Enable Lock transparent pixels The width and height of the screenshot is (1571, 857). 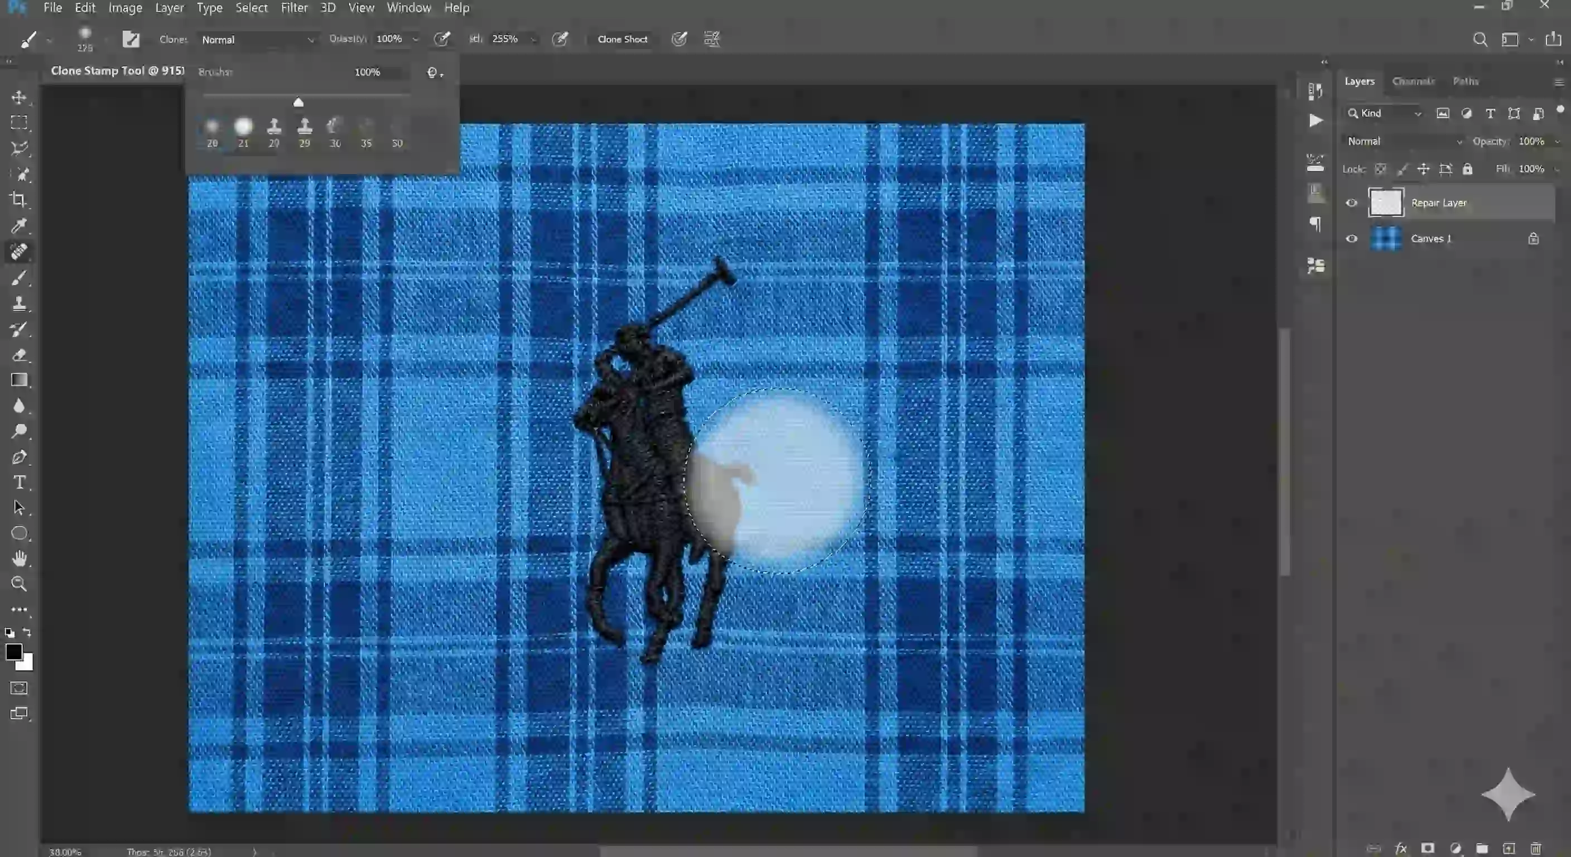(1381, 169)
